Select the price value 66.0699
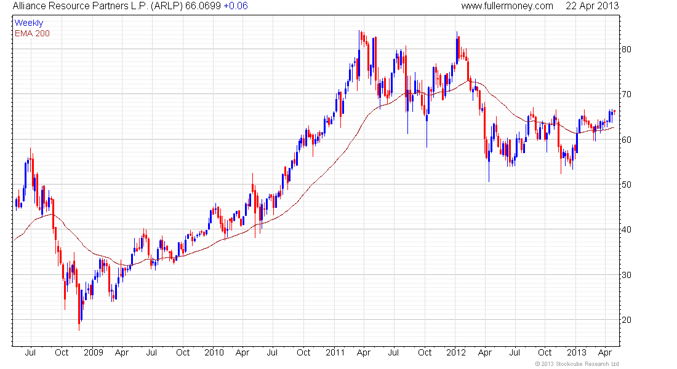This screenshot has width=677, height=369. click(x=203, y=6)
